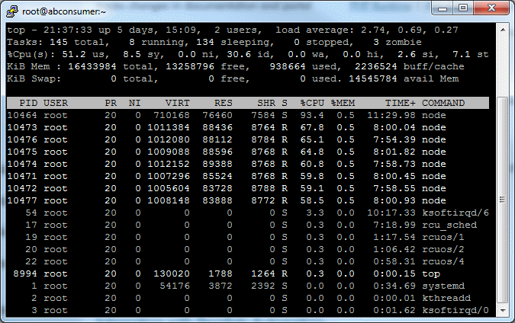The width and height of the screenshot is (515, 323).
Task: Click the 14545784 avail Mem value
Action: tap(373, 78)
